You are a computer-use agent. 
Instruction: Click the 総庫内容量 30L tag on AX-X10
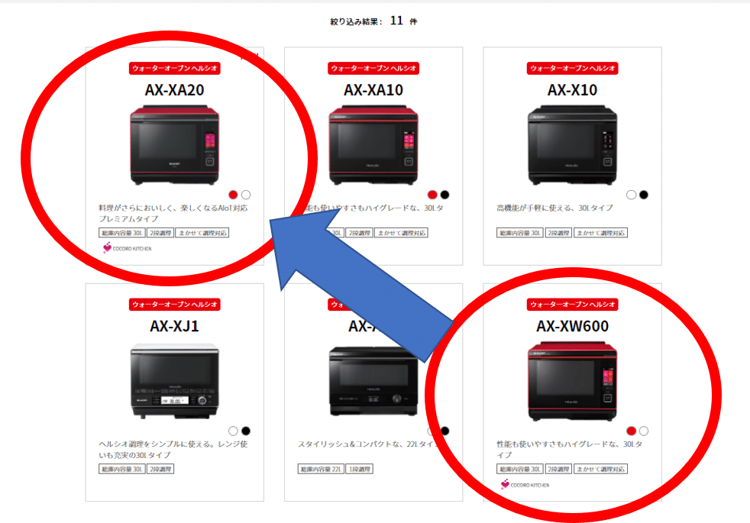tap(520, 233)
